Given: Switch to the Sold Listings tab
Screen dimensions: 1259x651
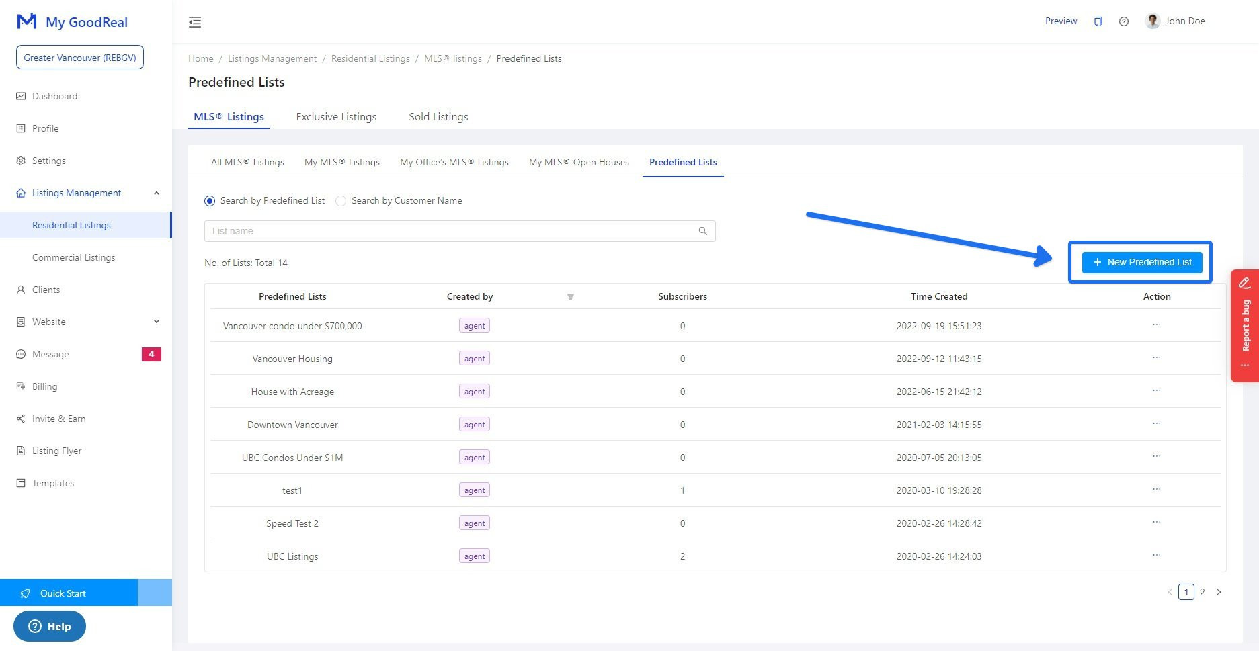Looking at the screenshot, I should point(438,117).
